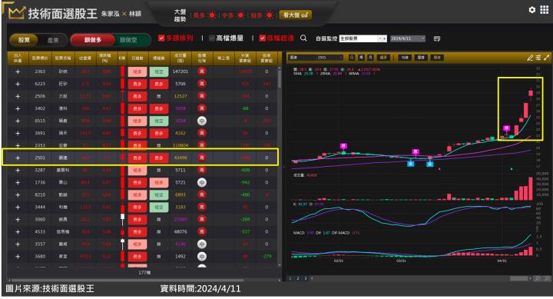Add stock 2363 to watchlist
Screen dimensions: 553x299
click(x=18, y=71)
